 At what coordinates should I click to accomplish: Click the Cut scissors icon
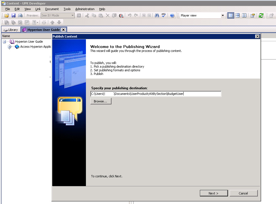(x=87, y=15)
